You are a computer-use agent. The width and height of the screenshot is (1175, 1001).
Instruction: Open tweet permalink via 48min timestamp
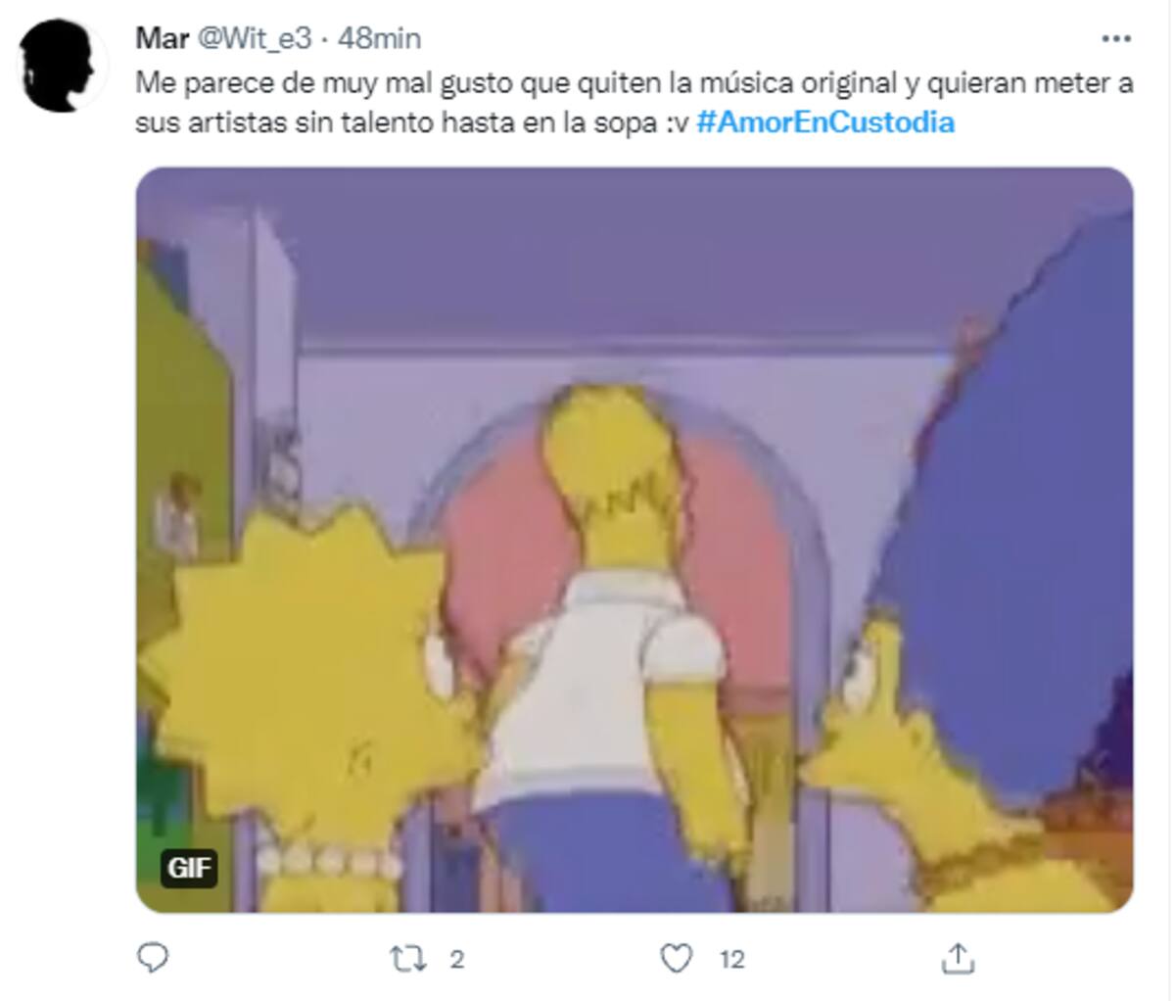click(379, 38)
